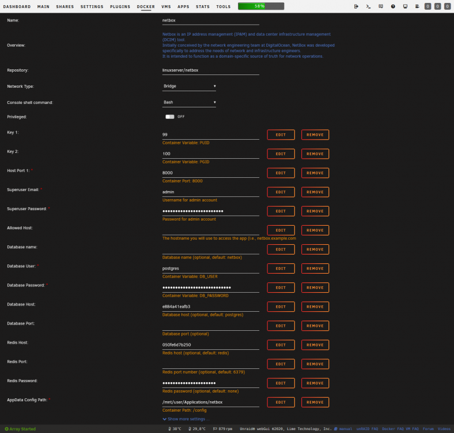Click the 879 rpm fan speed icon

click(215, 428)
